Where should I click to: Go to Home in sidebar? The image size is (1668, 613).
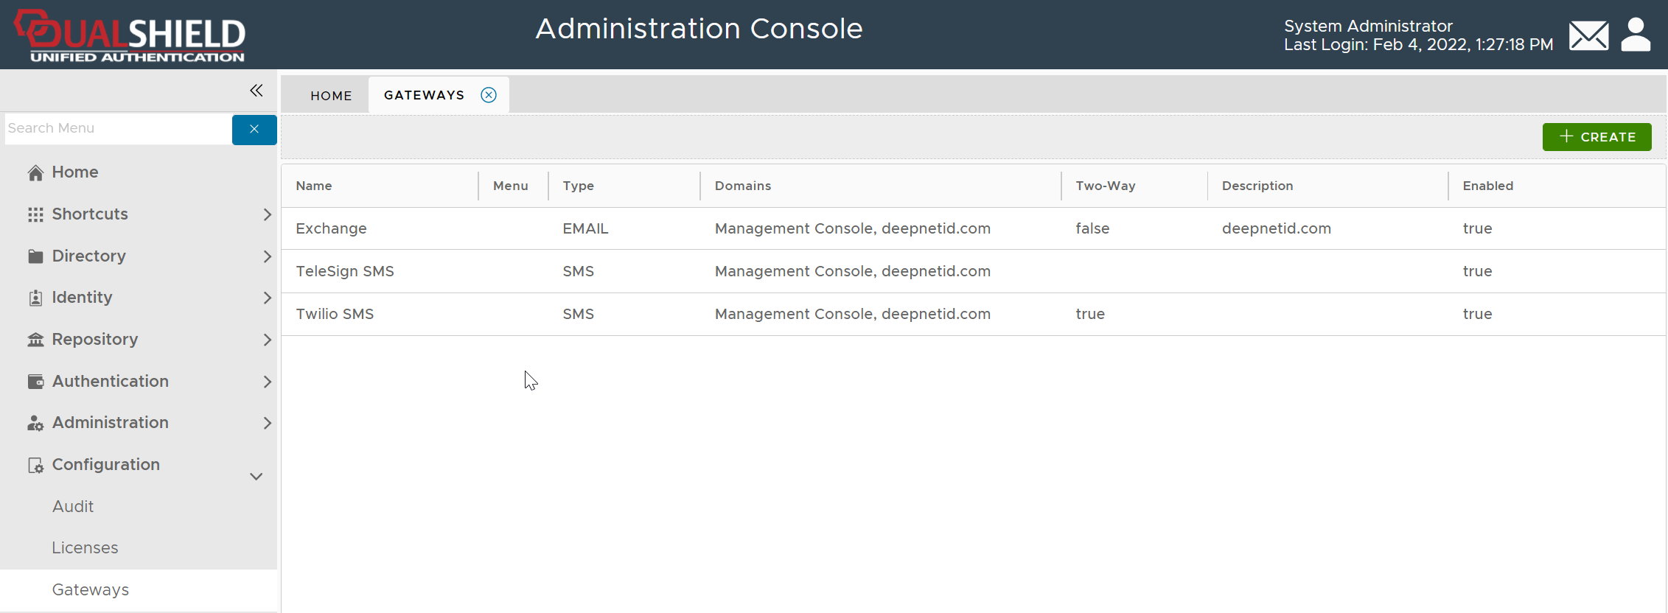[x=74, y=172]
